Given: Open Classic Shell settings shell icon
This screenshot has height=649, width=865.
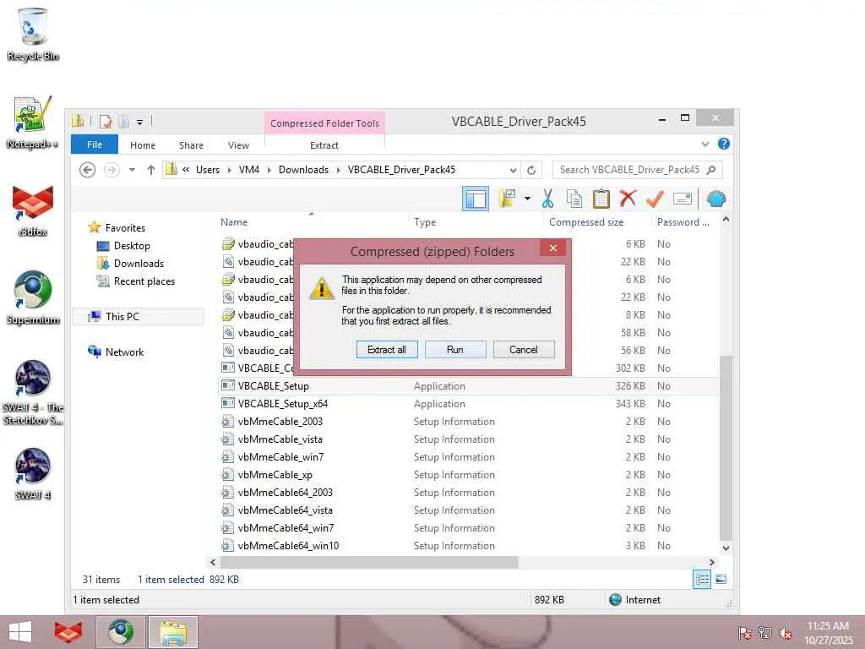Looking at the screenshot, I should [716, 199].
